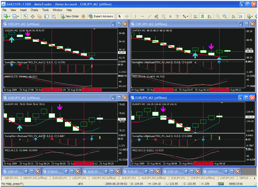Zoom out the chart with magnifier minus

225,16
